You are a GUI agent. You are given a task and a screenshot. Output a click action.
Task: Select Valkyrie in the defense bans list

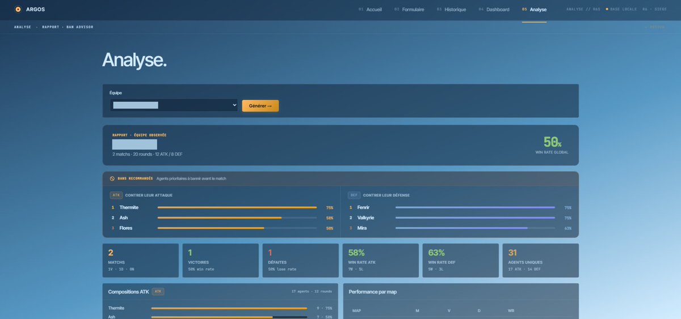click(365, 218)
